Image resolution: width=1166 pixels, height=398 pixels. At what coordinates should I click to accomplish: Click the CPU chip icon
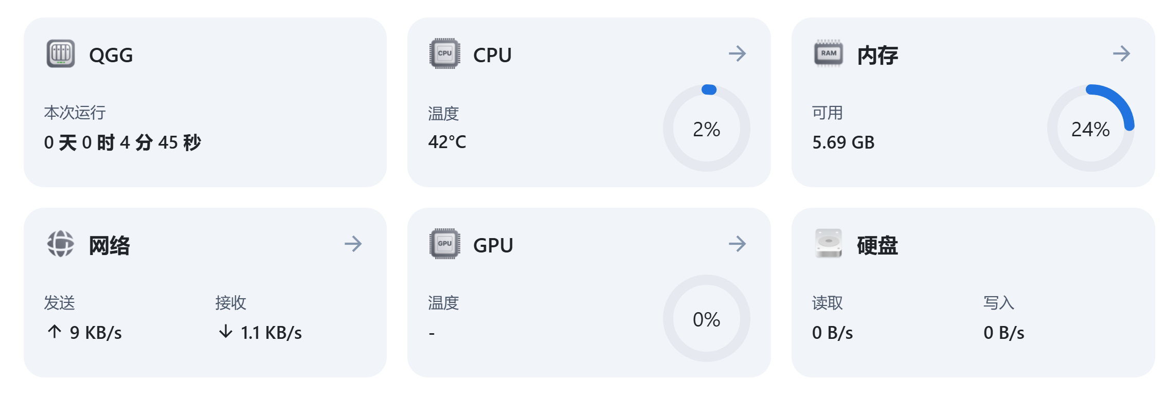[444, 53]
